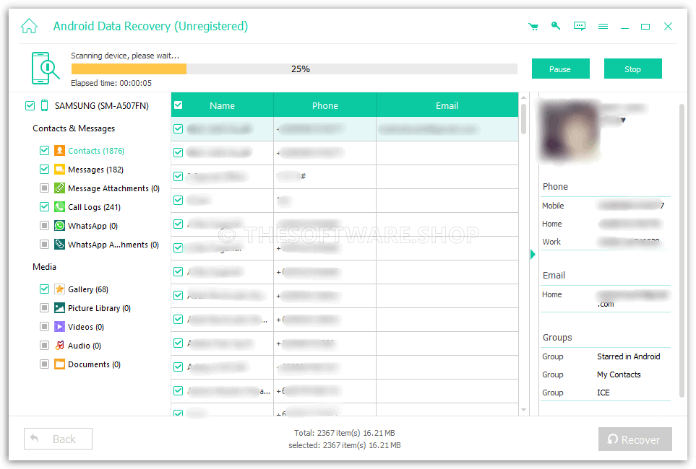Toggle the Videos (0) checkbox

[44, 327]
